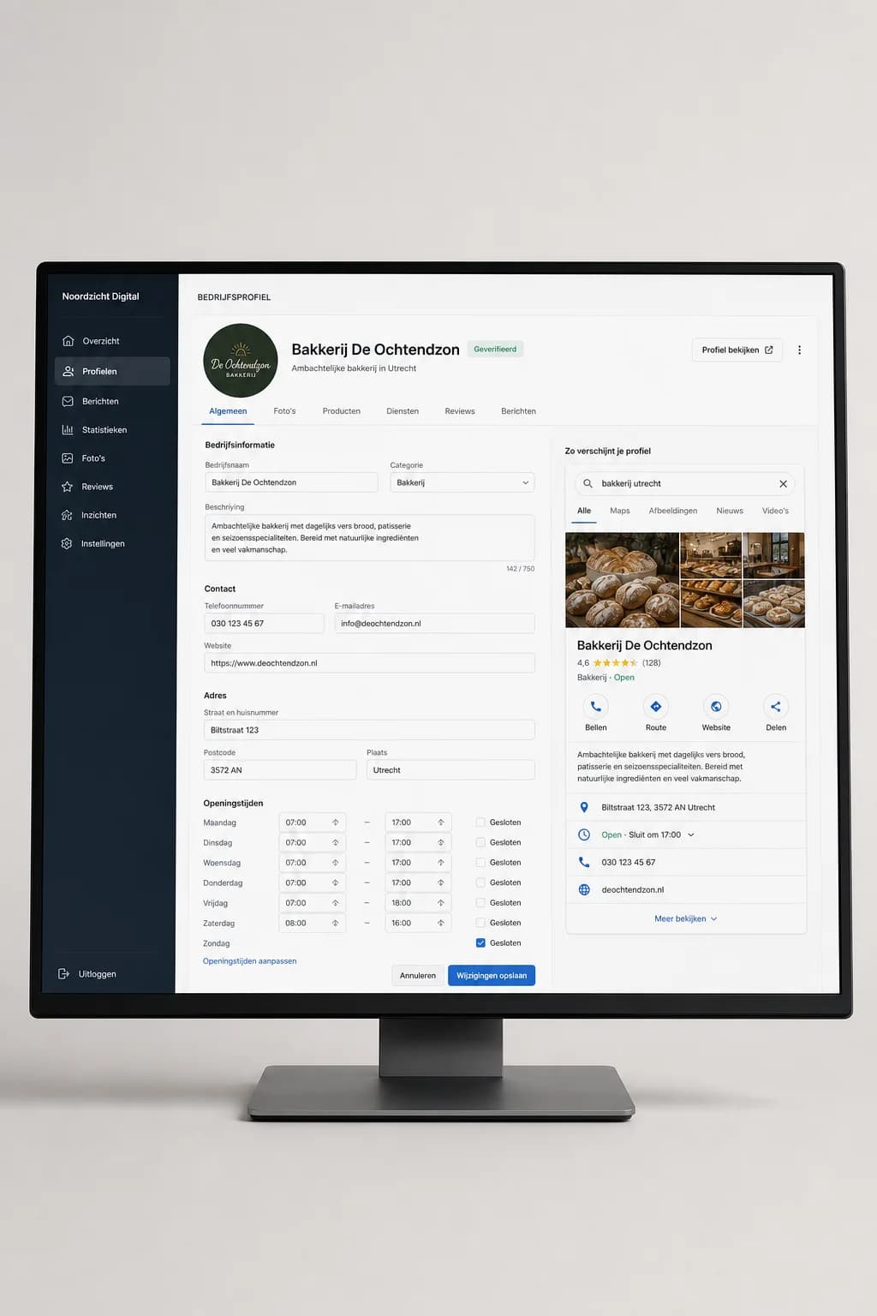The width and height of the screenshot is (877, 1316).
Task: Toggle Gesloten checkbox for Woensdag
Action: [480, 863]
